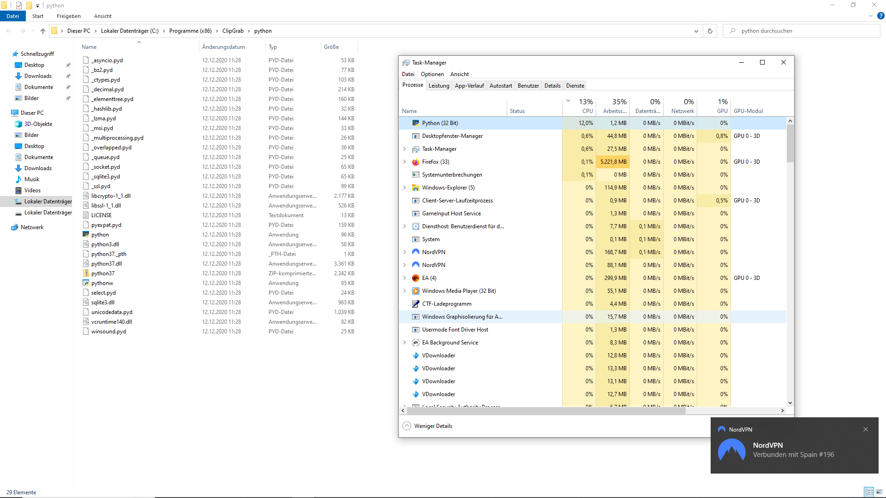This screenshot has height=498, width=886.
Task: Open the Ansicht ribbon tab in Explorer
Action: point(102,16)
